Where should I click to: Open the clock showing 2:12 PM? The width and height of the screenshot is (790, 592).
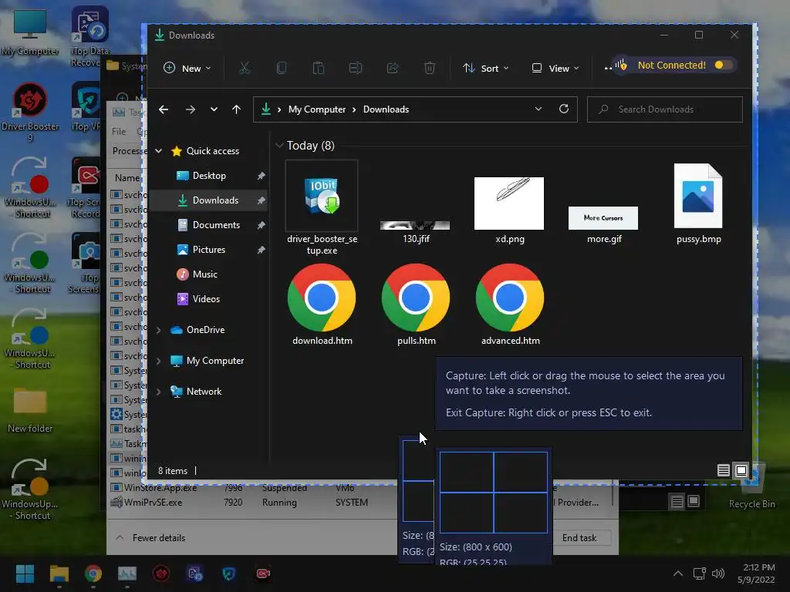pos(757,573)
